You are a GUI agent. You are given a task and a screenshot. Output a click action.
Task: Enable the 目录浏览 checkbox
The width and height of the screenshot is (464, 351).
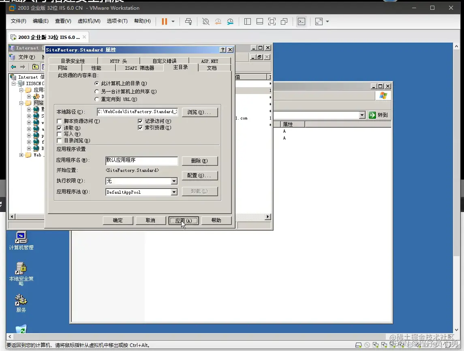59,141
